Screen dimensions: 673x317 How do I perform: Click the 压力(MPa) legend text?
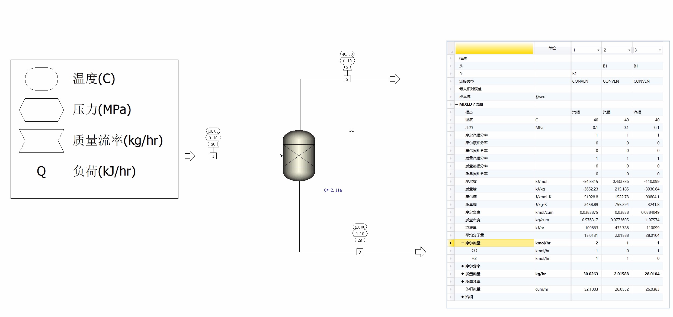click(x=102, y=109)
